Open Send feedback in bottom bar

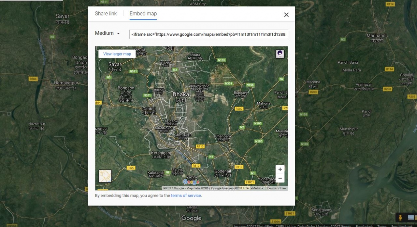[401, 226]
